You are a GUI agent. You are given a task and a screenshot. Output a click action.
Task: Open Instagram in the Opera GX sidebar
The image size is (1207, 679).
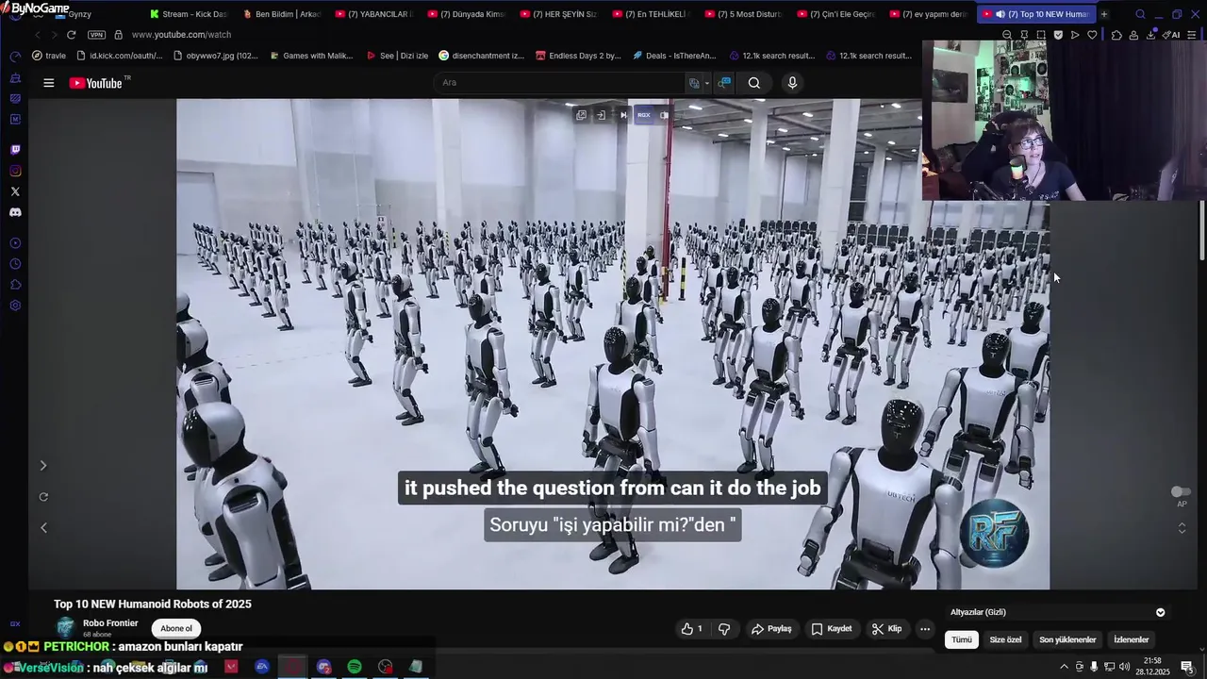pos(15,171)
